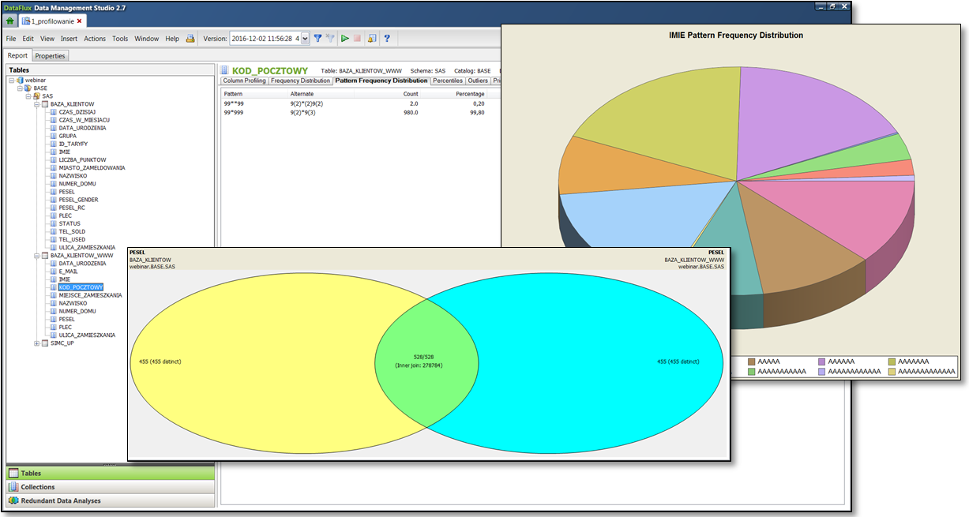This screenshot has height=517, width=969.
Task: Click the printer export icon in toolbar
Action: (190, 38)
